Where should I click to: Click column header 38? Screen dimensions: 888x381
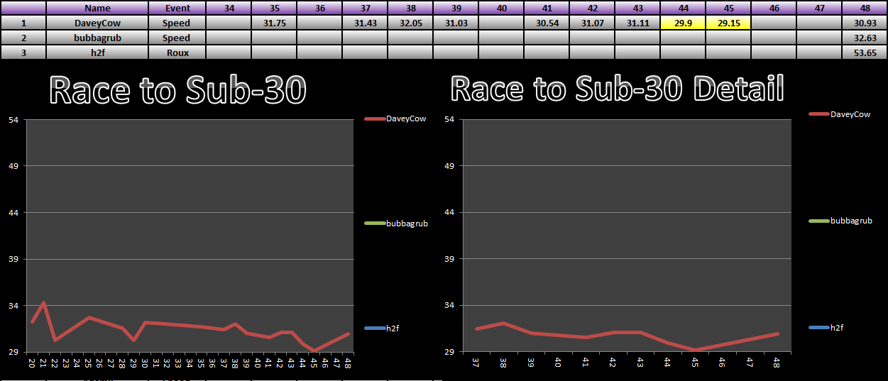(411, 8)
